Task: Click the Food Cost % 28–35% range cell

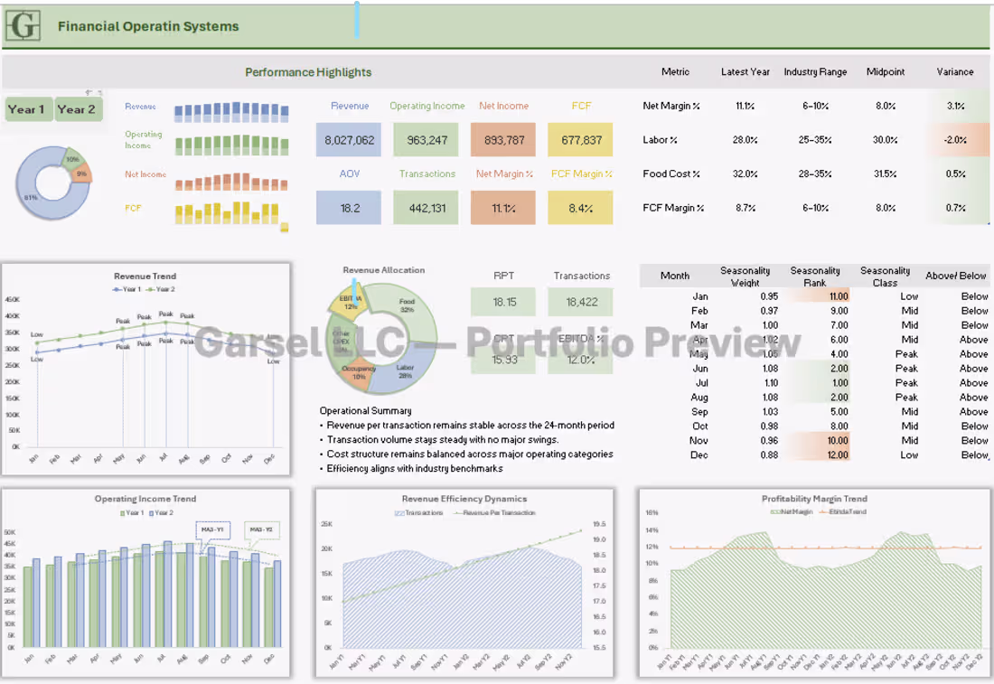Action: click(815, 173)
